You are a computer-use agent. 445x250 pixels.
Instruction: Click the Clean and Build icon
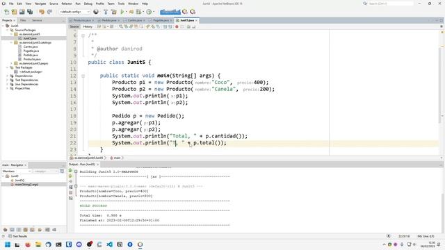(x=114, y=12)
